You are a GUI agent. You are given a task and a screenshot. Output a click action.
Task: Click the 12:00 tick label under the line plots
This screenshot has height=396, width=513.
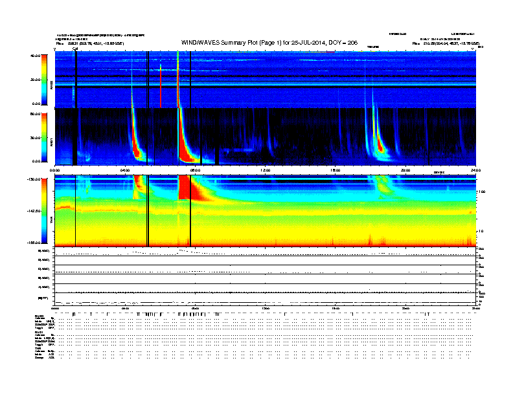tap(265, 309)
